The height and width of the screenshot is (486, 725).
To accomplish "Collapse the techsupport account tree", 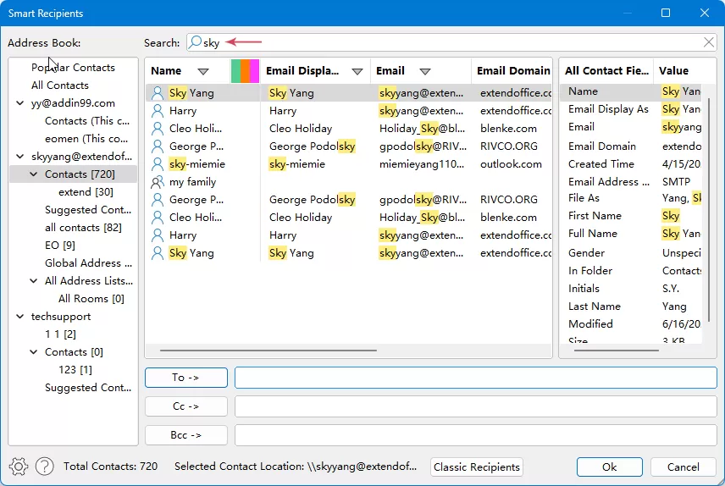I will tap(19, 317).
